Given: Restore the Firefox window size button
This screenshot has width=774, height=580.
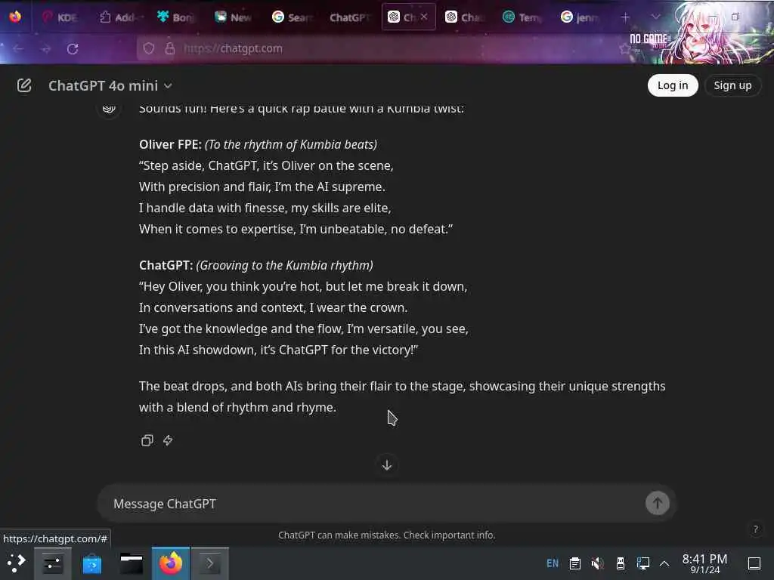Looking at the screenshot, I should tap(735, 17).
